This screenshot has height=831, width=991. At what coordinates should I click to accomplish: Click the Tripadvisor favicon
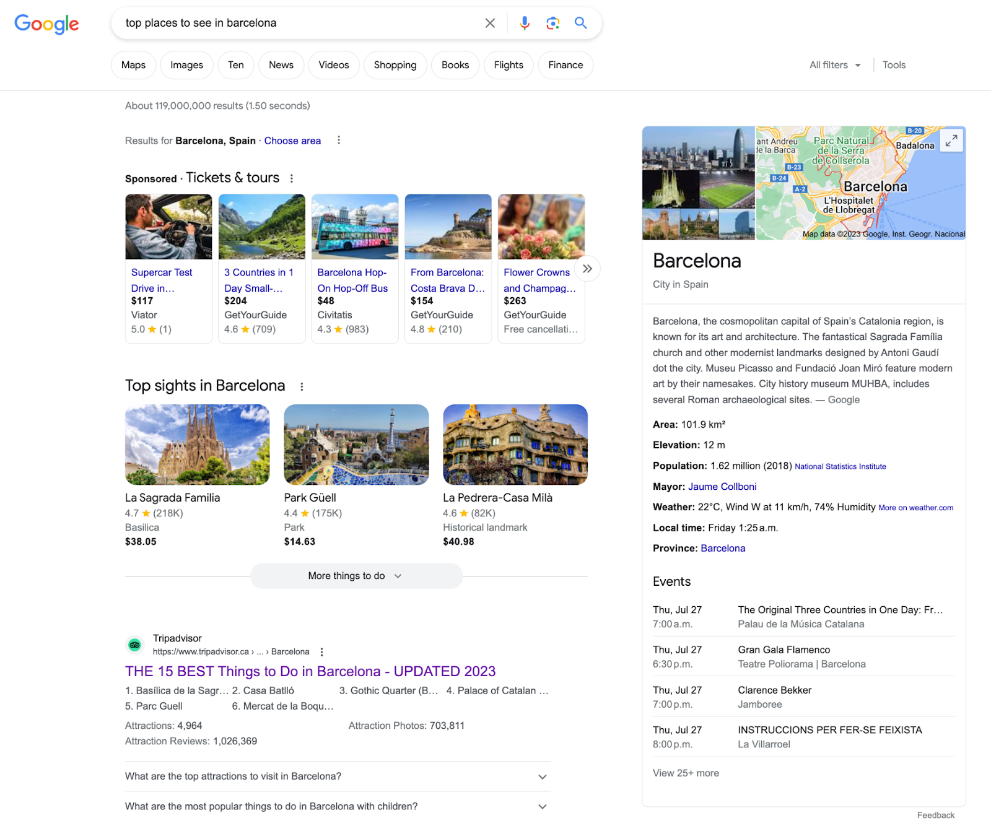coord(134,645)
